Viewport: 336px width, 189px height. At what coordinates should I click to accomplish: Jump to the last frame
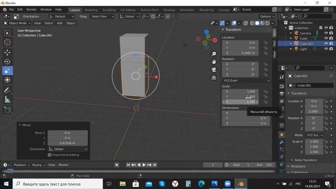click(x=155, y=165)
